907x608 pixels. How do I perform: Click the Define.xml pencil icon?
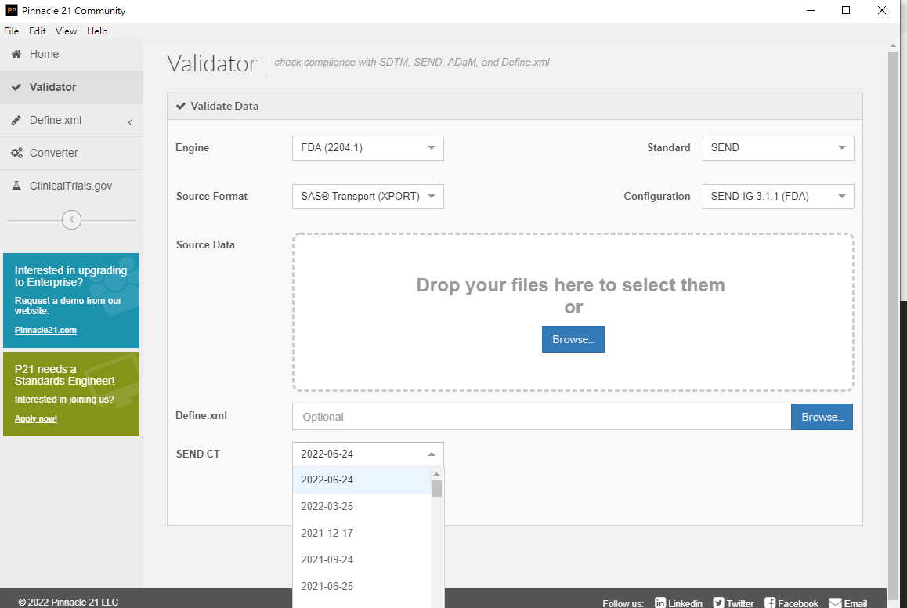[x=16, y=121]
